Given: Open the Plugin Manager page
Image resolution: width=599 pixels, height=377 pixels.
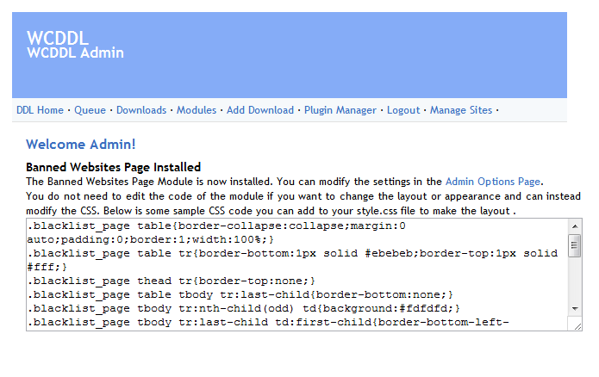Looking at the screenshot, I should [340, 110].
